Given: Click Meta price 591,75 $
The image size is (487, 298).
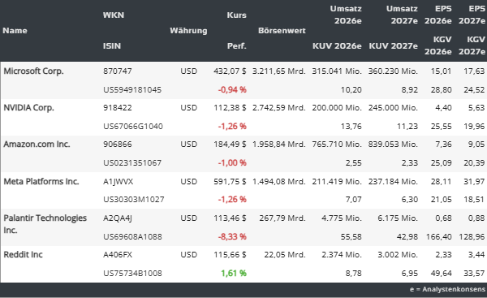Looking at the screenshot, I should tap(230, 181).
